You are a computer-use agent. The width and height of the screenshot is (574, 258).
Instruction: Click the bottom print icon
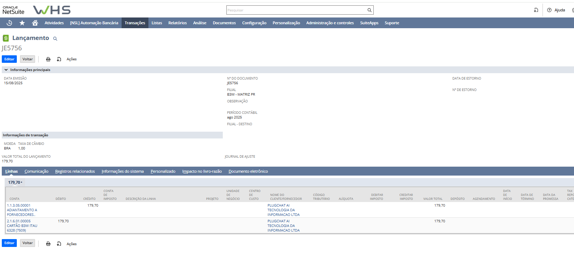tap(48, 244)
